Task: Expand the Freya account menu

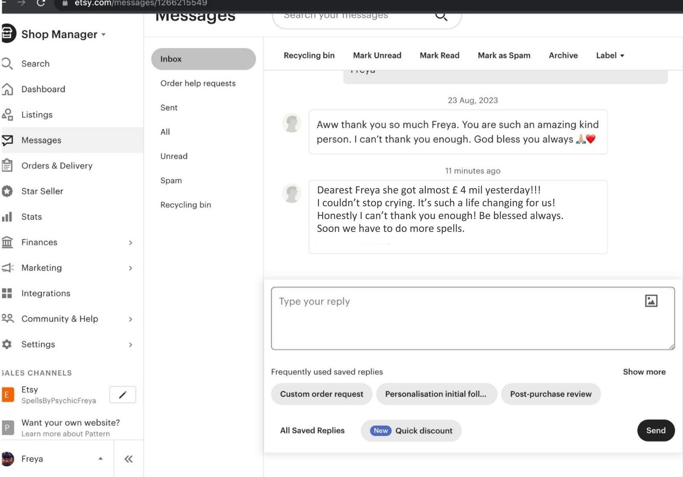Action: click(x=100, y=459)
